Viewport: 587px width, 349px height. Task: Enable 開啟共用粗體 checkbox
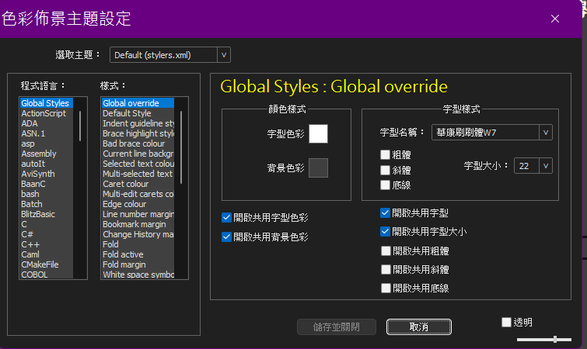pyautogui.click(x=386, y=251)
